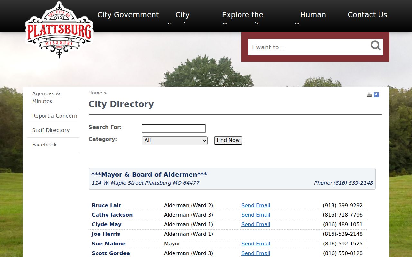Open Staff Directory sidebar link

53,130
